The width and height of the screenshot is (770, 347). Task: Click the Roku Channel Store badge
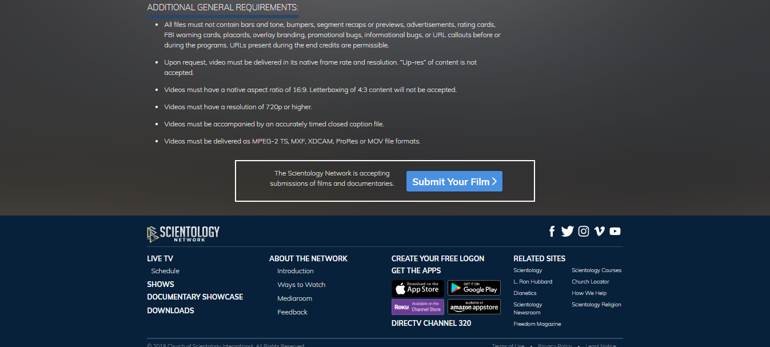point(417,307)
